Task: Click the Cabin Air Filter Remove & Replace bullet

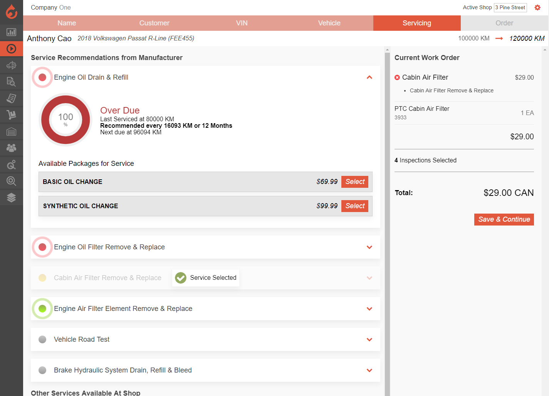Action: [452, 90]
